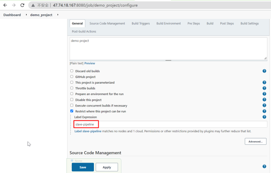Click the Preview link under description
271x173 pixels.
pyautogui.click(x=90, y=63)
